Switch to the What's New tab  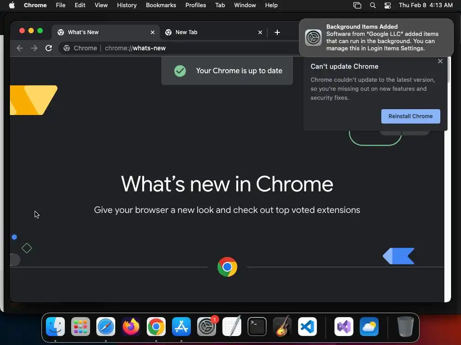(x=106, y=32)
